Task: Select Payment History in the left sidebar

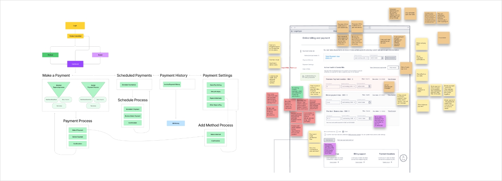Action: tap(308, 59)
